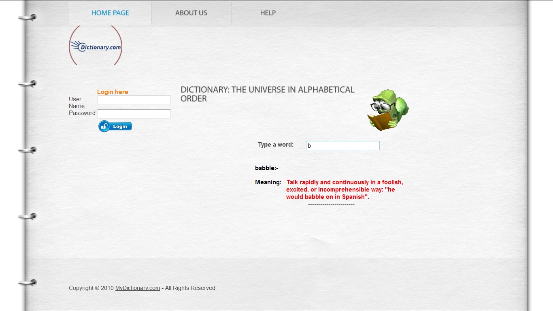Open the ABOUT US page
The height and width of the screenshot is (311, 553).
coord(191,13)
